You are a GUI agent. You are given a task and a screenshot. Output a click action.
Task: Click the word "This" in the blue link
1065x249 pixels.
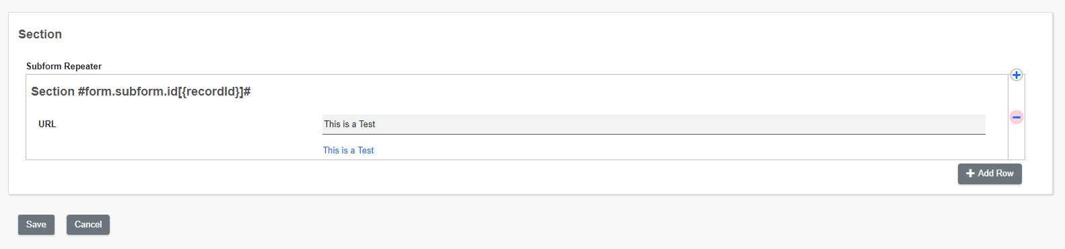331,151
